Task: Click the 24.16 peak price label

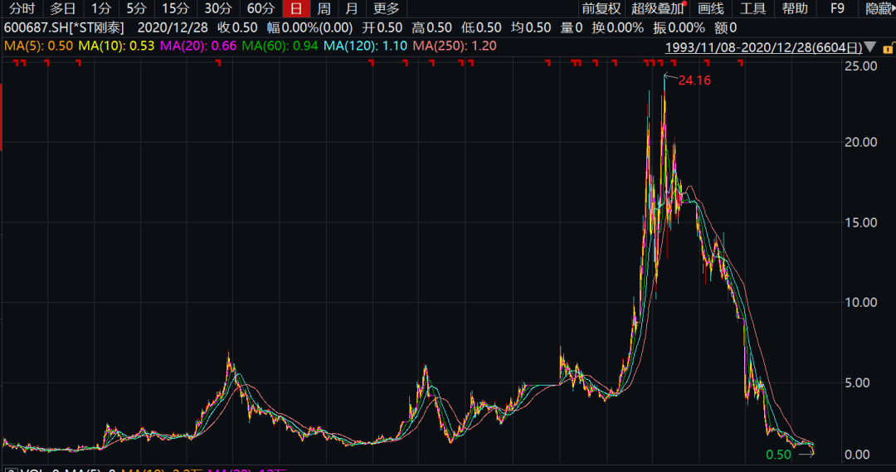Action: tap(694, 80)
